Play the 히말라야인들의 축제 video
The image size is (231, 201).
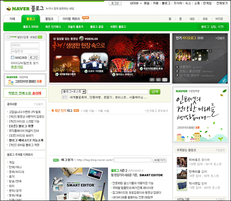coord(141,69)
